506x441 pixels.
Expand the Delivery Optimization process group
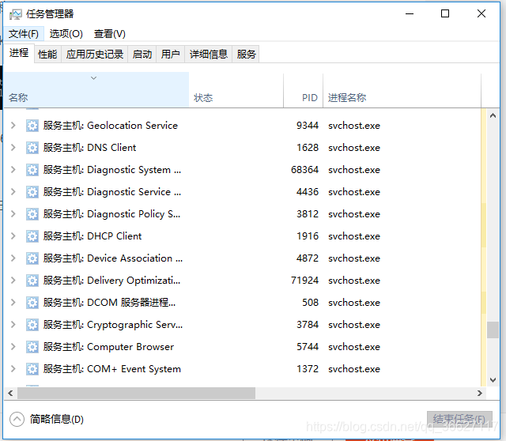pos(13,281)
